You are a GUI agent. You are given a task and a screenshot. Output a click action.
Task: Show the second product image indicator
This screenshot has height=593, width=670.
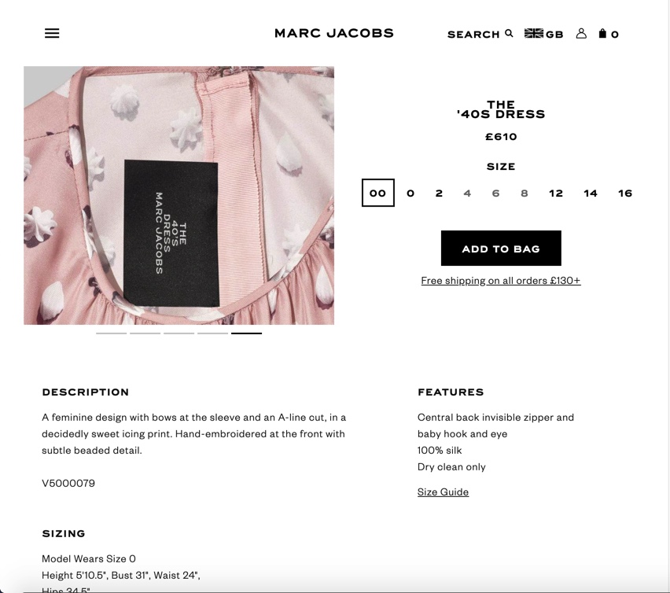coord(145,333)
